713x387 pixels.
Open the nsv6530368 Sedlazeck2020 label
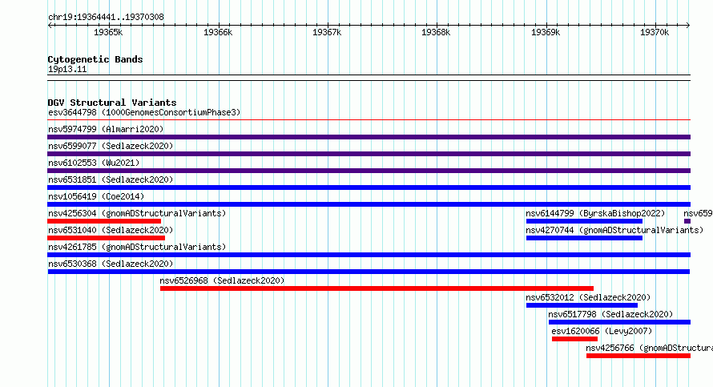(111, 264)
